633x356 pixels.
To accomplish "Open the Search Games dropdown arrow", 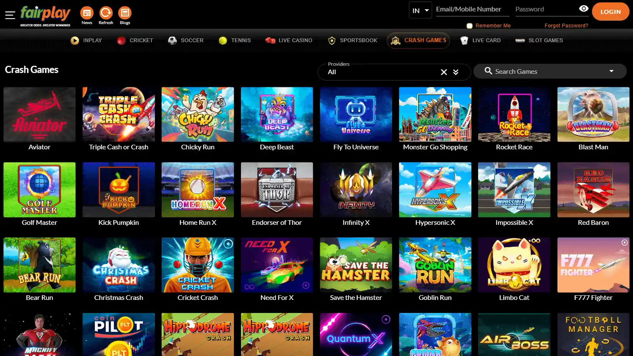I will (x=611, y=71).
